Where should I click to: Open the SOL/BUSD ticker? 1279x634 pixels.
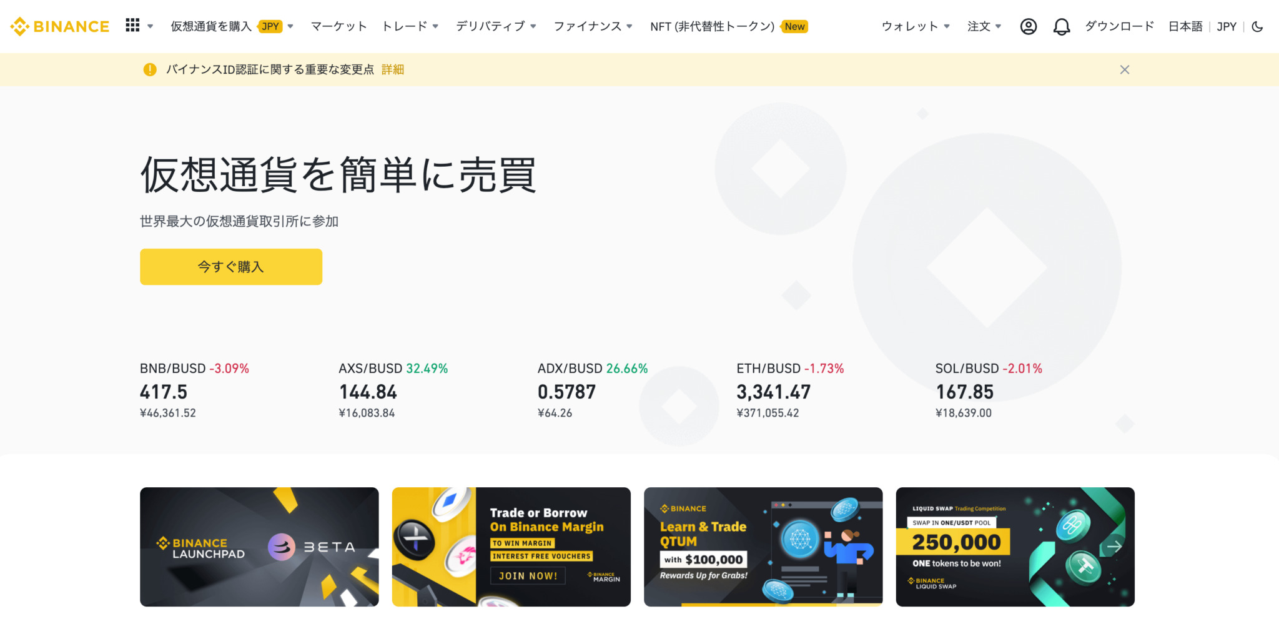click(x=989, y=390)
